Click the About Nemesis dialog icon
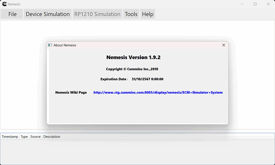 [50, 45]
